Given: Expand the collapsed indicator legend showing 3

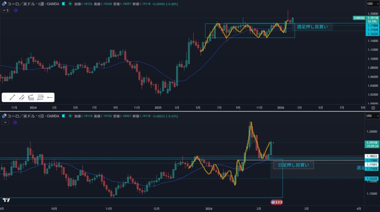Looking at the screenshot, I should coord(6,10).
